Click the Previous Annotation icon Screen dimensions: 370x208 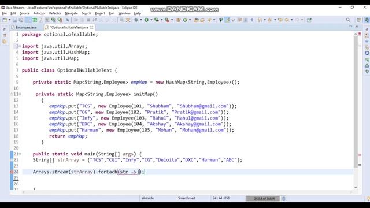270,20
